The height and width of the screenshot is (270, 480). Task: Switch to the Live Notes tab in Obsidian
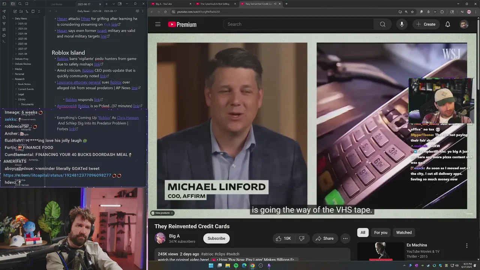tap(56, 4)
